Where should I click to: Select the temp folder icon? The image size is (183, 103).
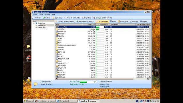[57, 61]
